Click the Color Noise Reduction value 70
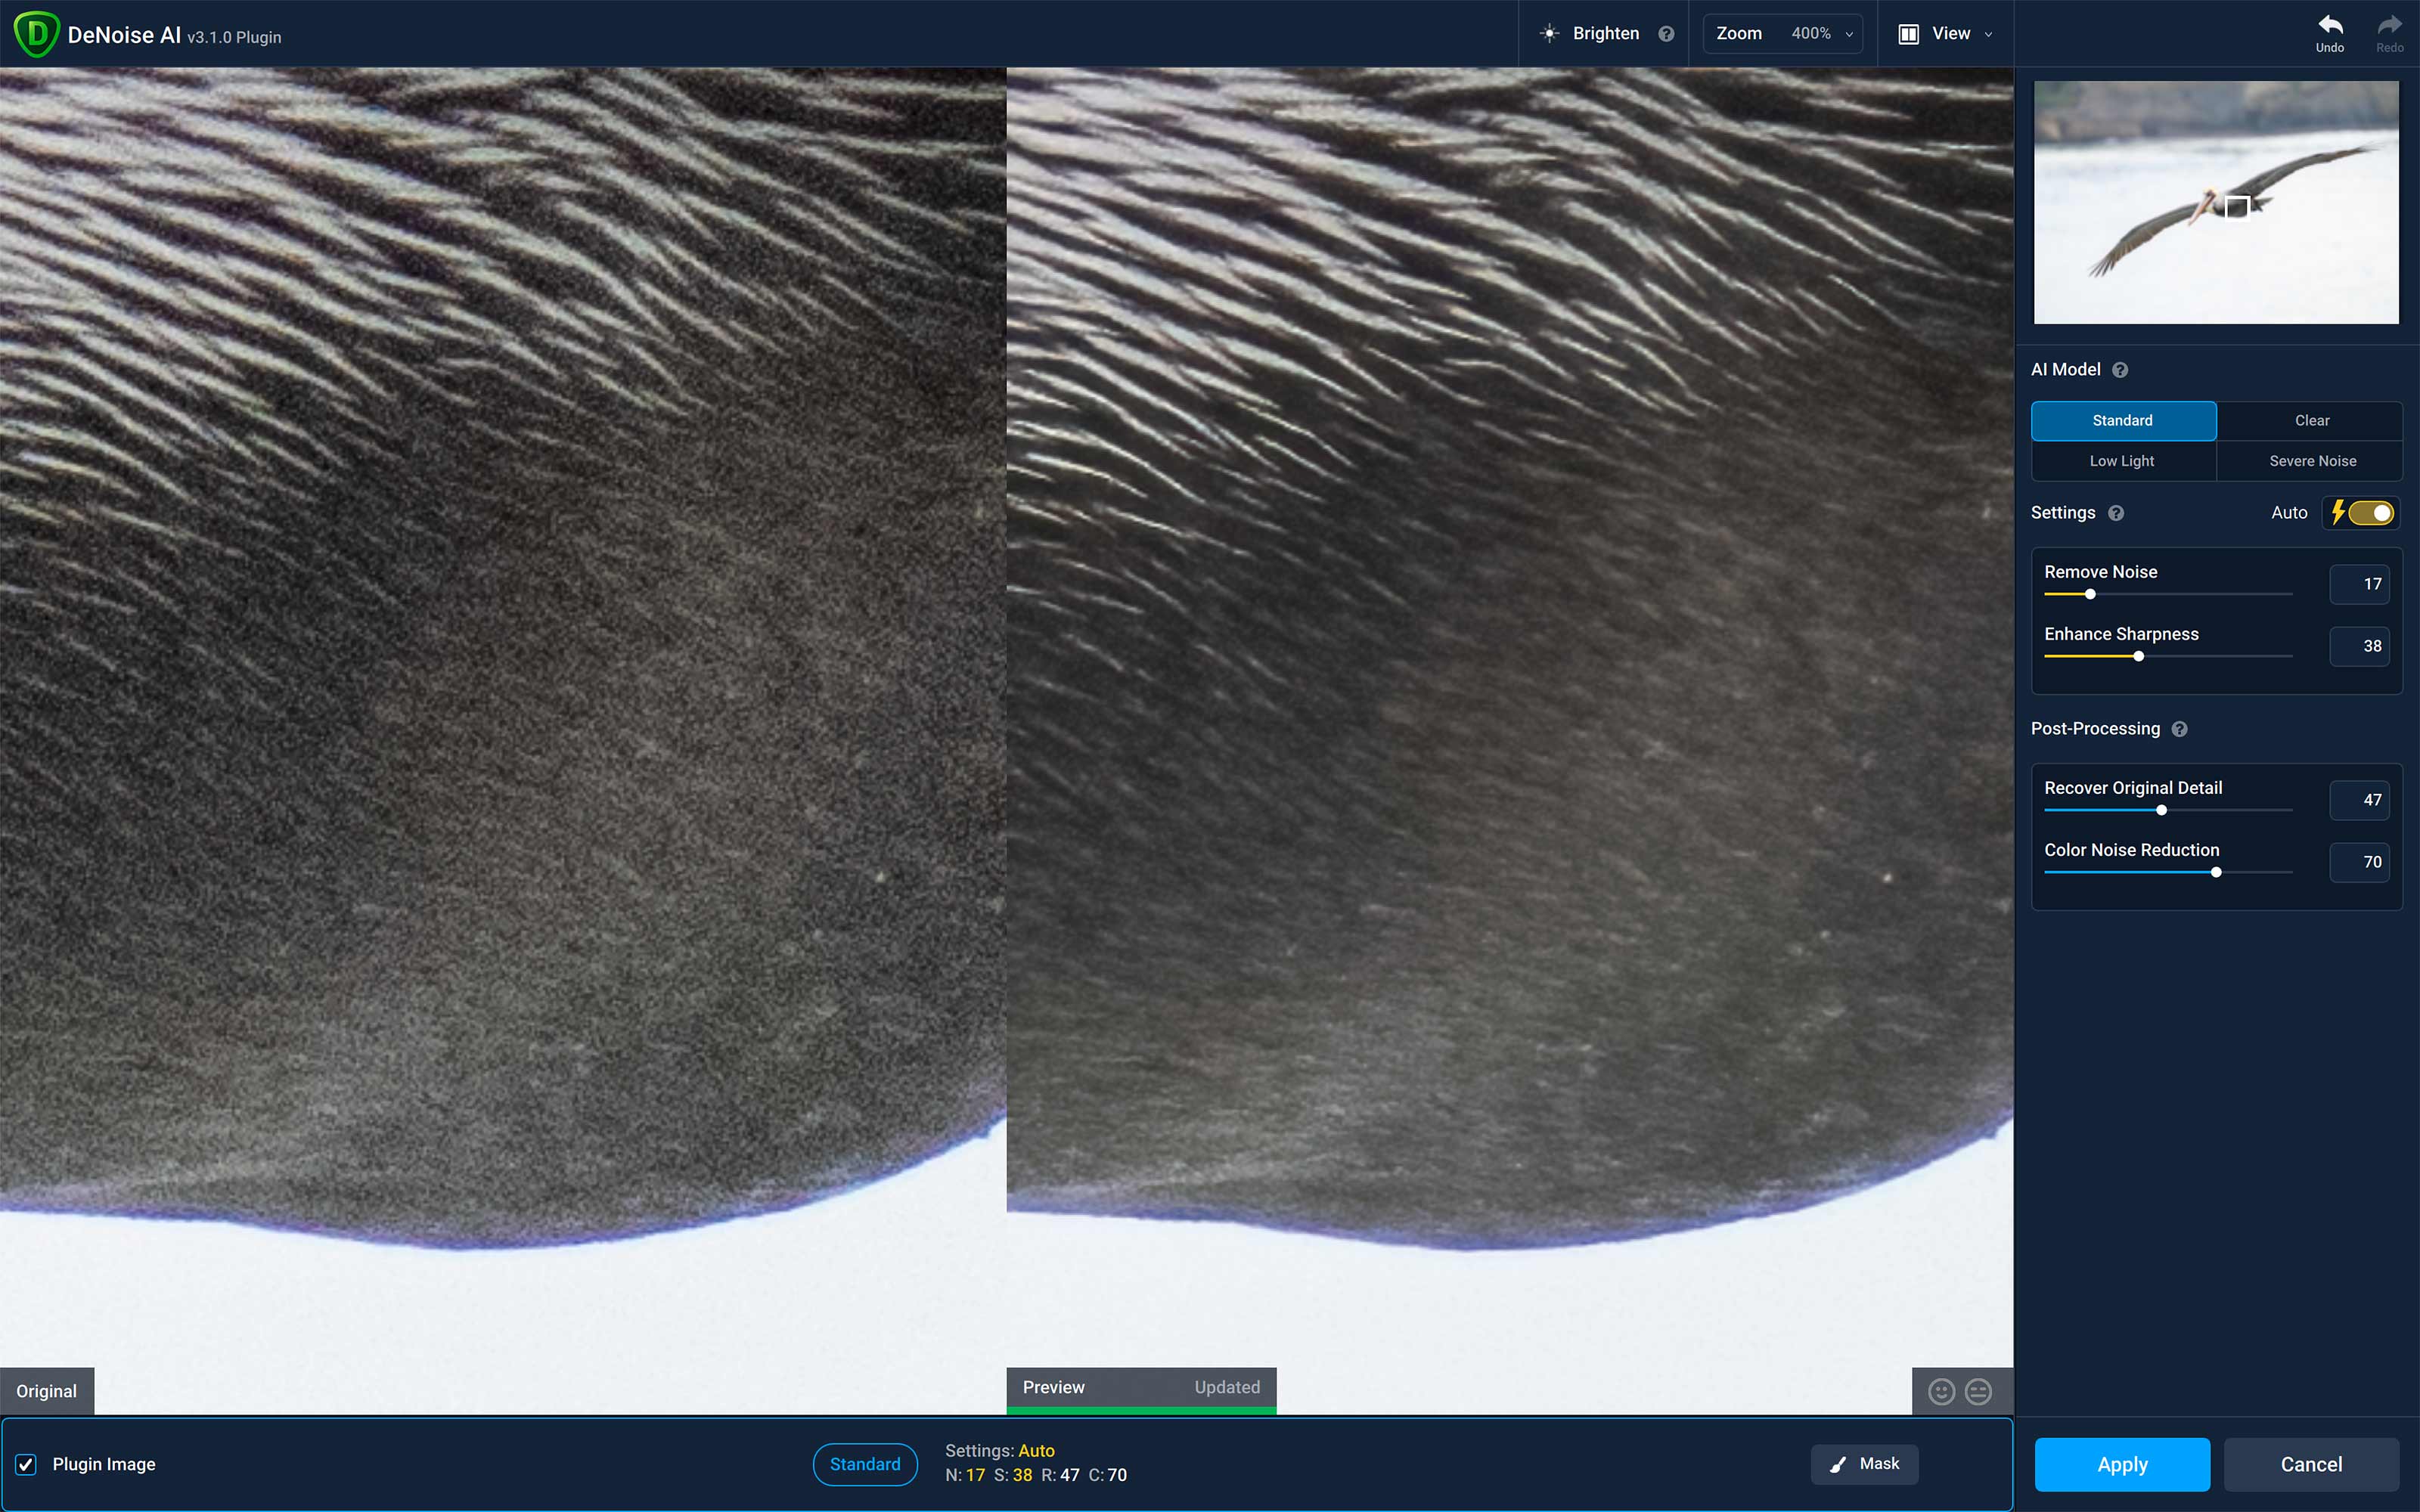This screenshot has width=2420, height=1512. (x=2360, y=862)
